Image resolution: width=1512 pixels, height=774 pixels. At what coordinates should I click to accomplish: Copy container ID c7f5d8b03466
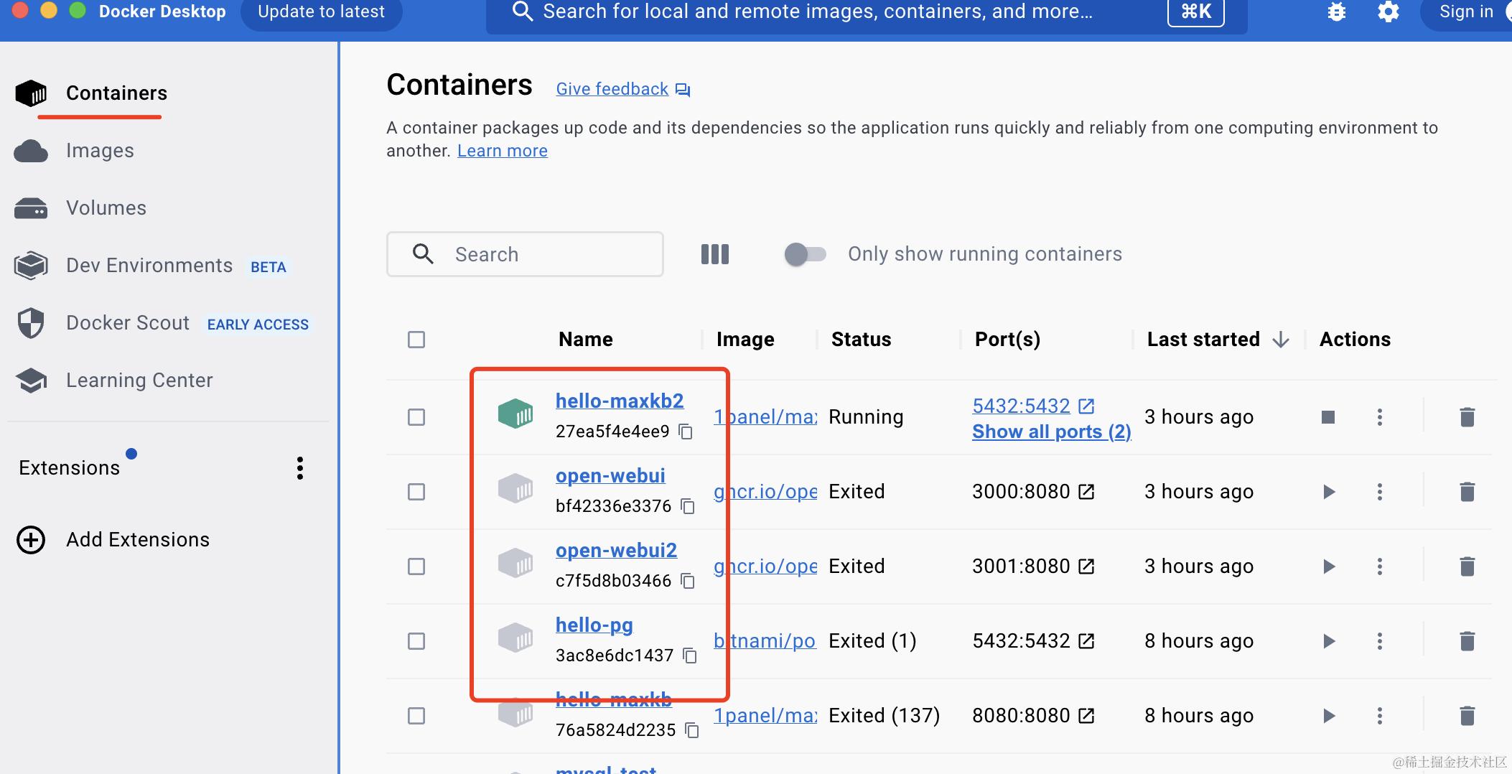(688, 581)
